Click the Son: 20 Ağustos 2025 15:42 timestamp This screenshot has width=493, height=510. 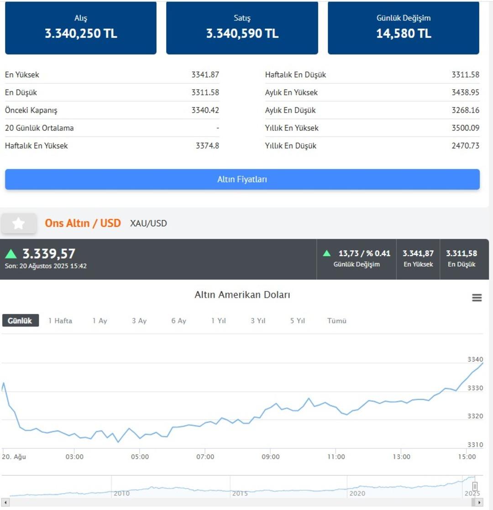[46, 266]
